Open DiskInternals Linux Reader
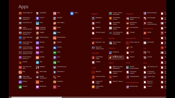 133,18
